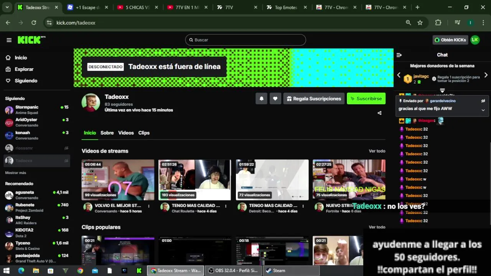Toggle the heart follow button

pyautogui.click(x=275, y=99)
